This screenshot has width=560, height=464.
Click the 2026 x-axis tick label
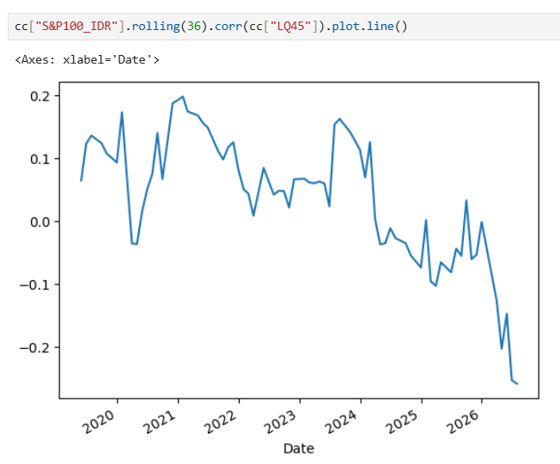(463, 422)
